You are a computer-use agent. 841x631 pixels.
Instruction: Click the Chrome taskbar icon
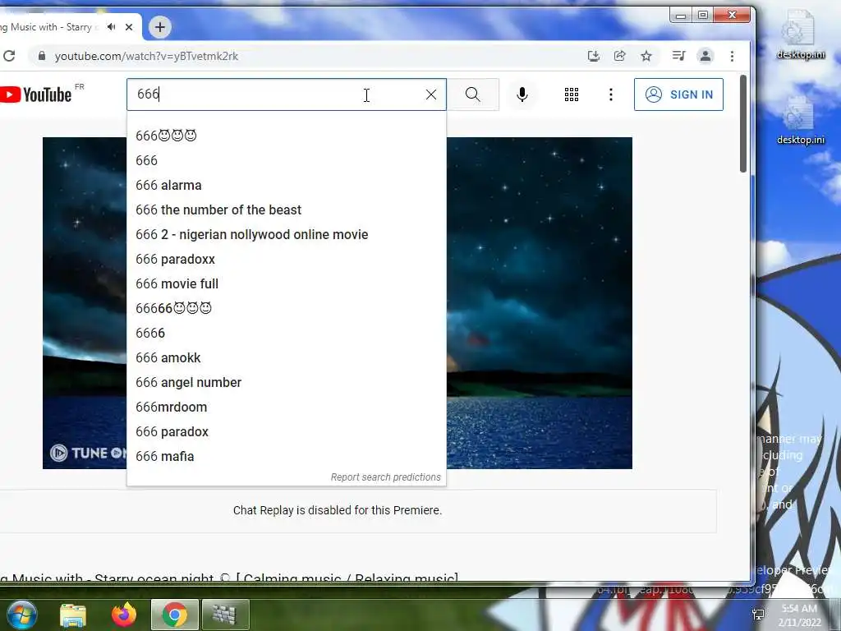[175, 615]
